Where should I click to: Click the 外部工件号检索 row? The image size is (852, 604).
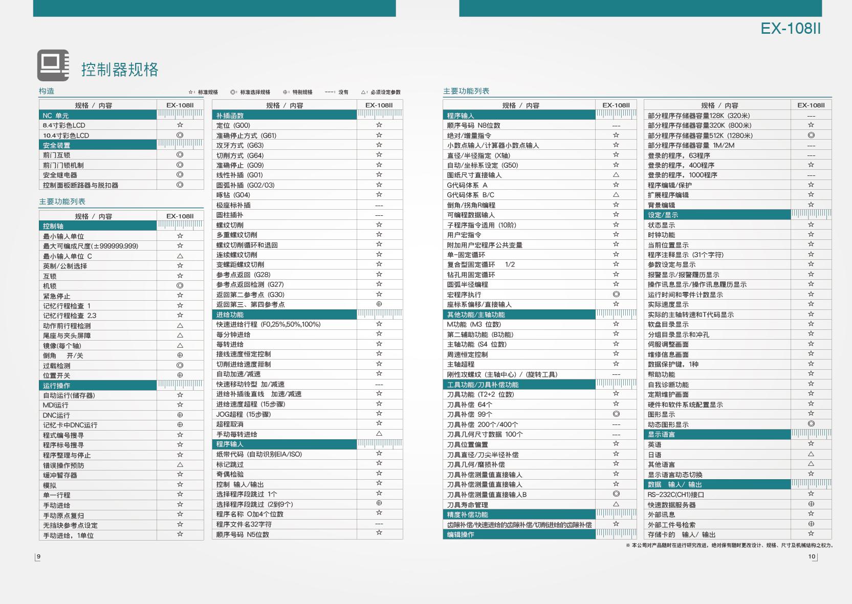pyautogui.click(x=738, y=525)
